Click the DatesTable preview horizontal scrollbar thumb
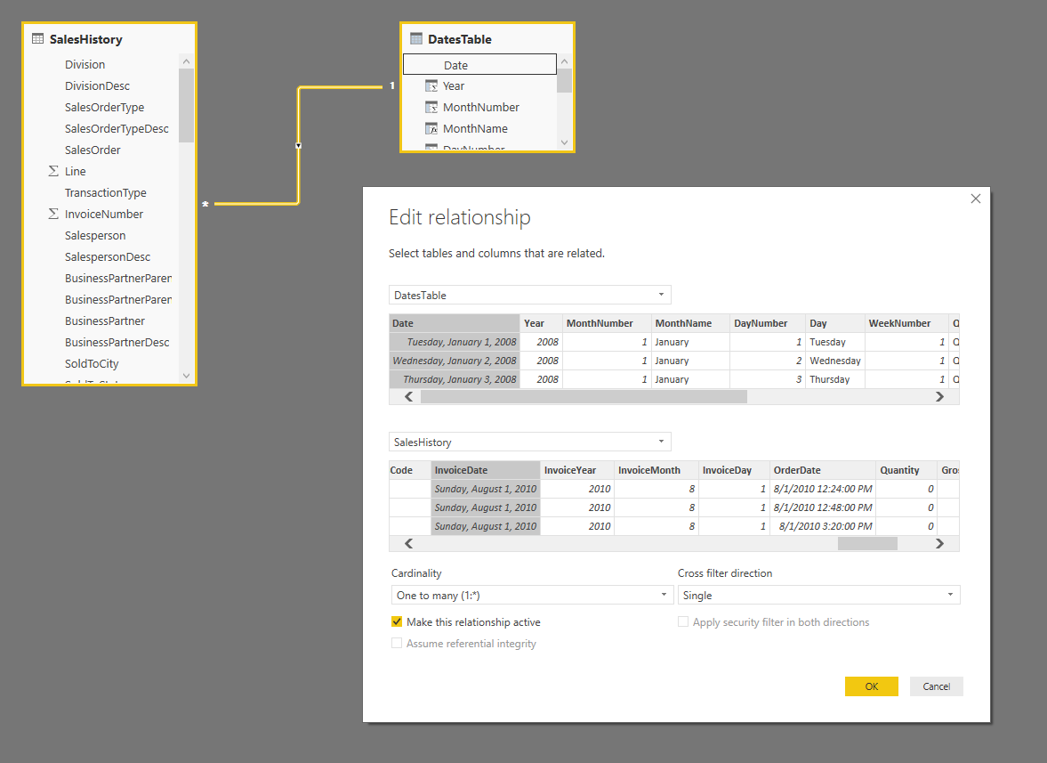The image size is (1047, 763). click(x=584, y=397)
